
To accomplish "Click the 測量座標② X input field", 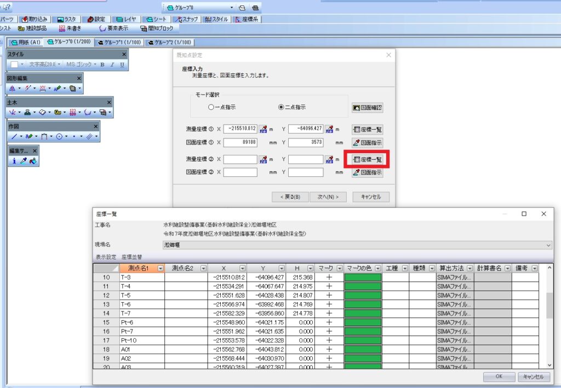I will [240, 159].
